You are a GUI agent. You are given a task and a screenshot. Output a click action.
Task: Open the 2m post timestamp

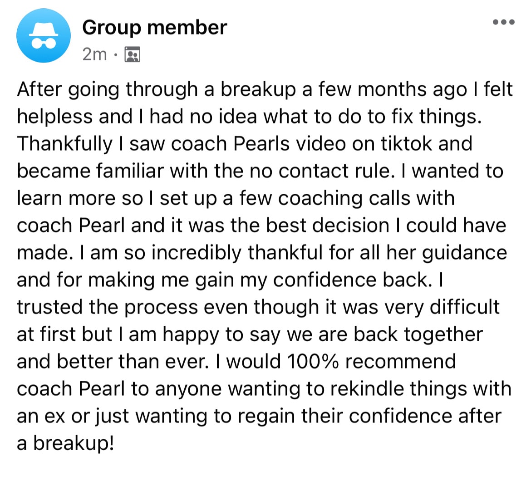94,54
